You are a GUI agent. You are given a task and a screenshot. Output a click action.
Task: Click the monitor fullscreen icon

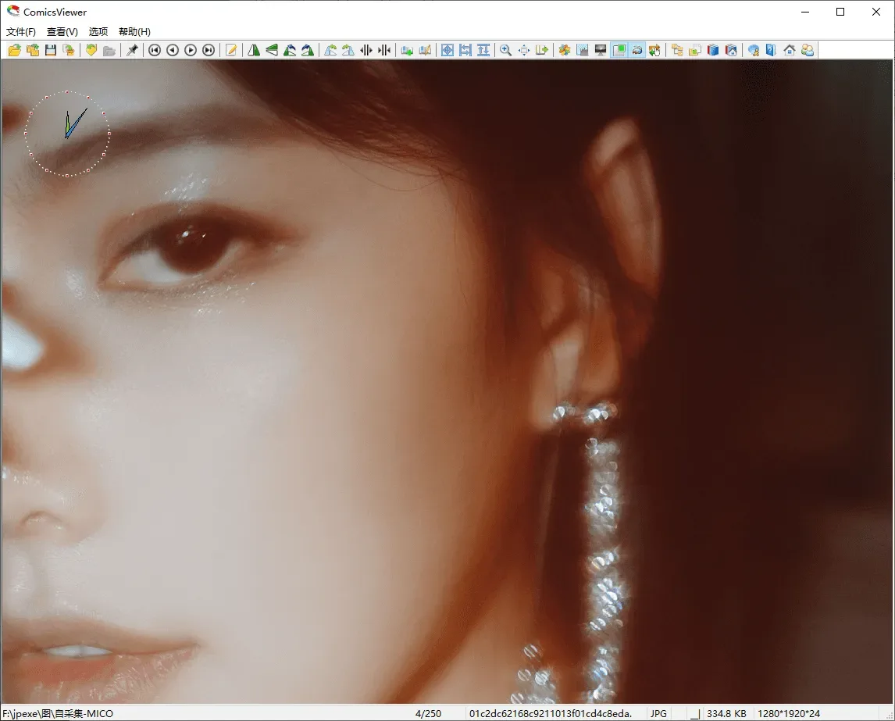(601, 50)
